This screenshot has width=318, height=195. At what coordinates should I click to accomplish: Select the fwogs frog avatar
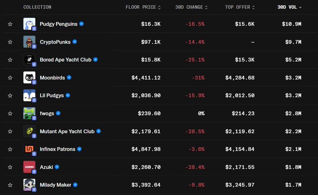tap(29, 113)
